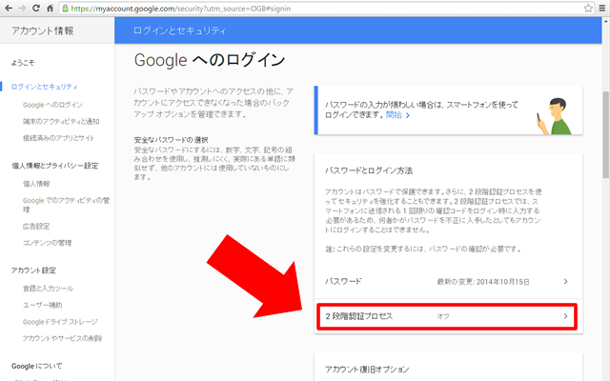Select Google について section heading

point(36,366)
